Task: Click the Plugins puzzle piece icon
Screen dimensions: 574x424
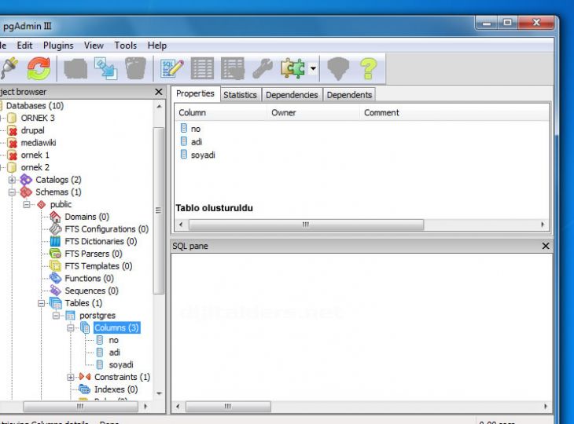Action: (293, 68)
